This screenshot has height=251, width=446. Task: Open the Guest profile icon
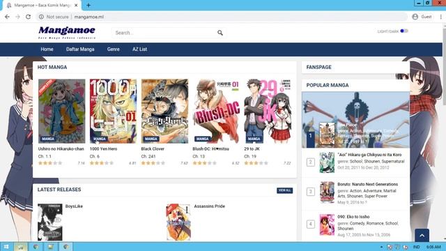[415, 17]
